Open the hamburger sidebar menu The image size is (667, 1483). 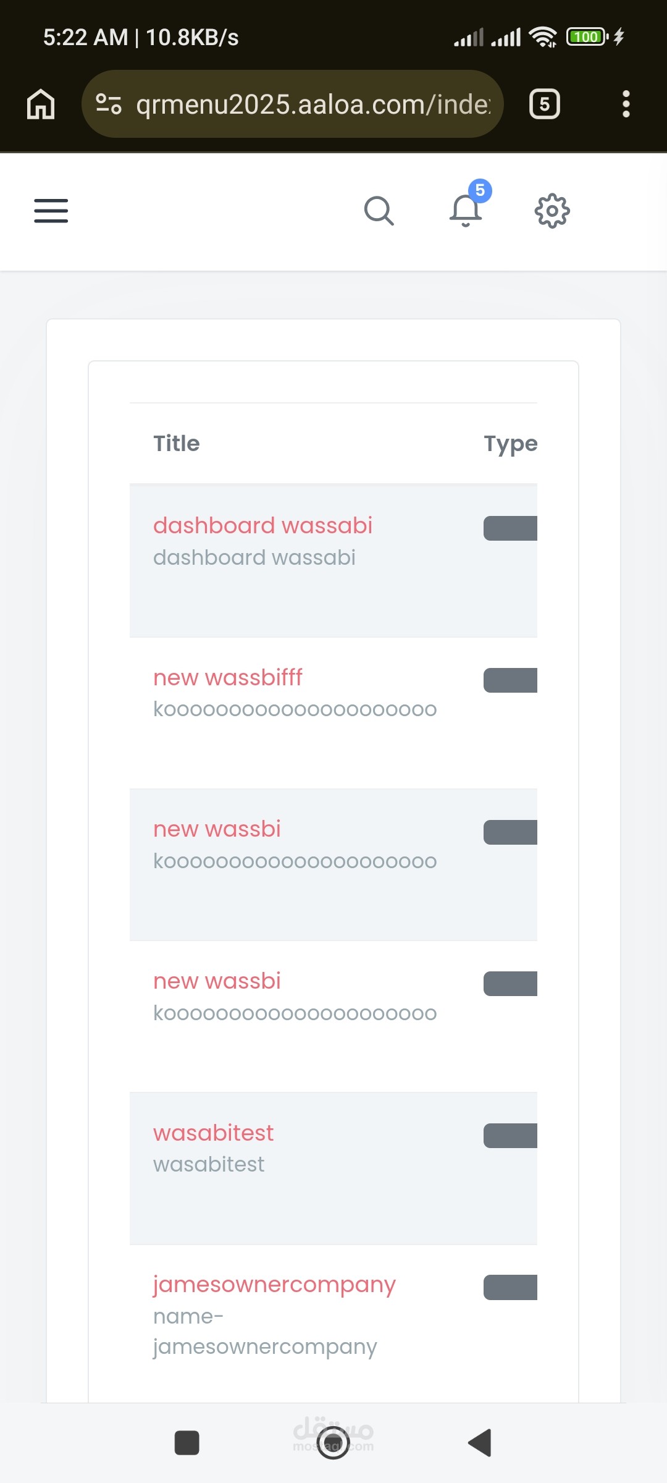tap(51, 211)
